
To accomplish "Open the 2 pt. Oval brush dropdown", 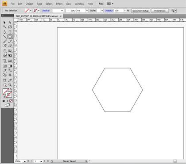I will (87, 11).
